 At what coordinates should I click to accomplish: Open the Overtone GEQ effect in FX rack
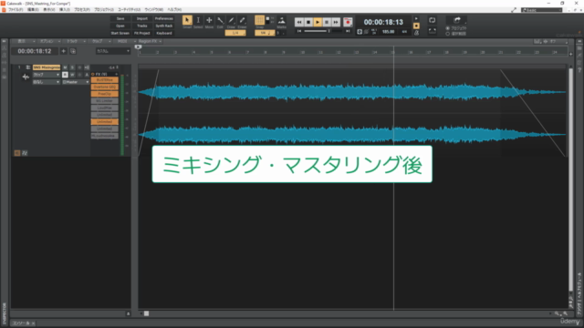[105, 87]
